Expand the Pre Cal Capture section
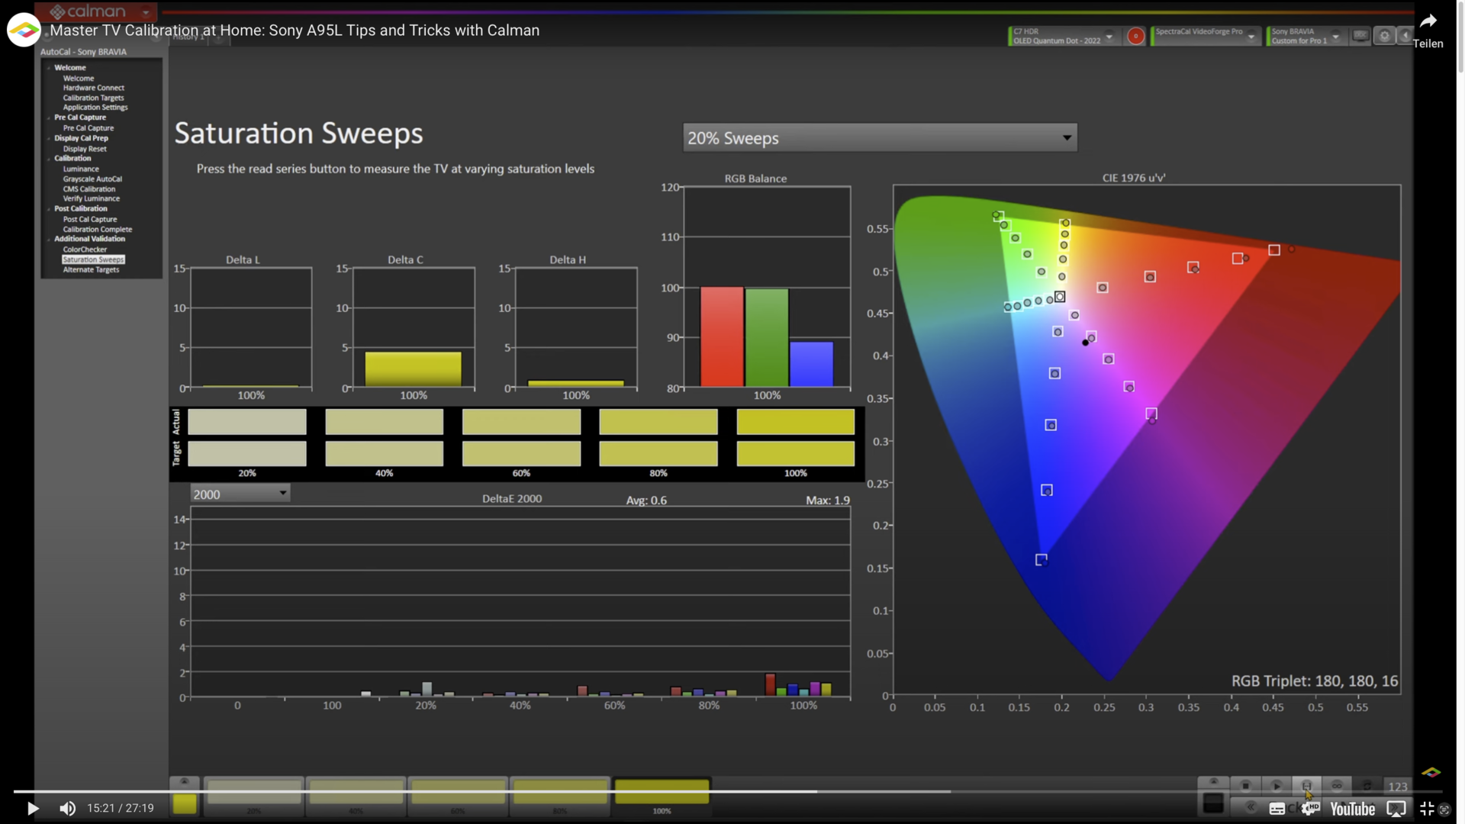 click(x=49, y=118)
